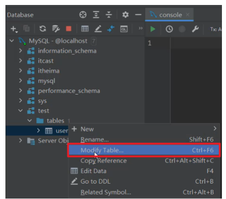This screenshot has width=226, height=199.
Task: Open Data Source Properties icon
Action: click(56, 28)
